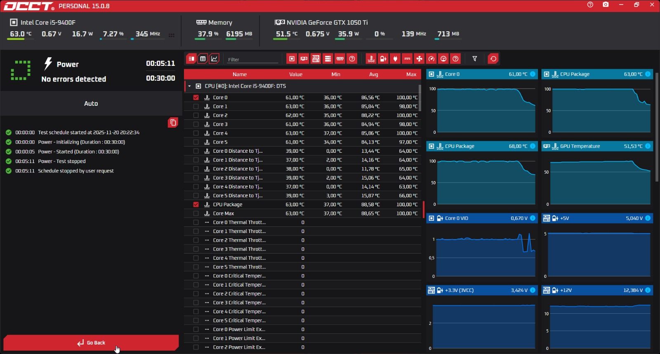
Task: Click 'Schedule stopped by user request' log entry
Action: (76, 171)
